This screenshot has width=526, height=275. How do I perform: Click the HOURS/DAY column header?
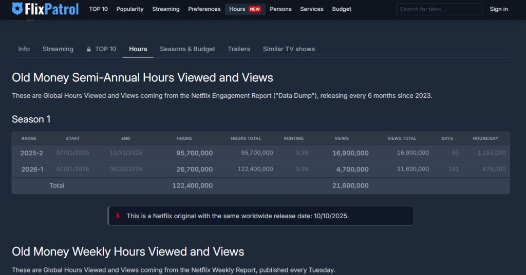click(x=485, y=138)
